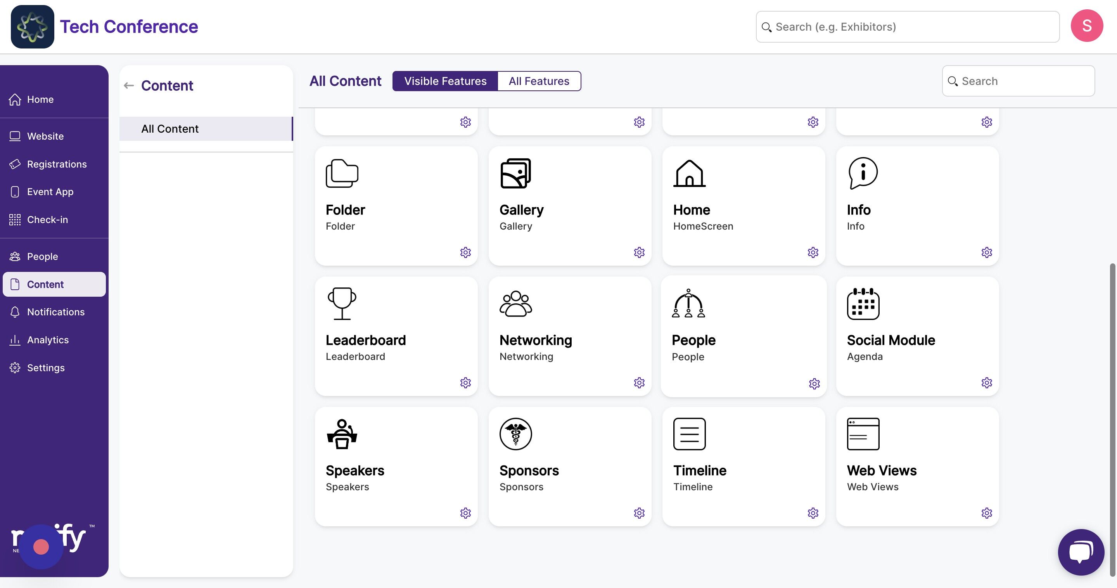Open the user avatar S menu

pyautogui.click(x=1086, y=26)
